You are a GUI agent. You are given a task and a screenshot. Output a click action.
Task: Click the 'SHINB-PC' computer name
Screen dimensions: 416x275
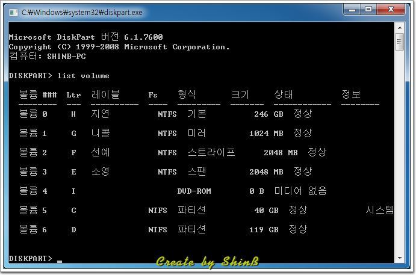67,57
